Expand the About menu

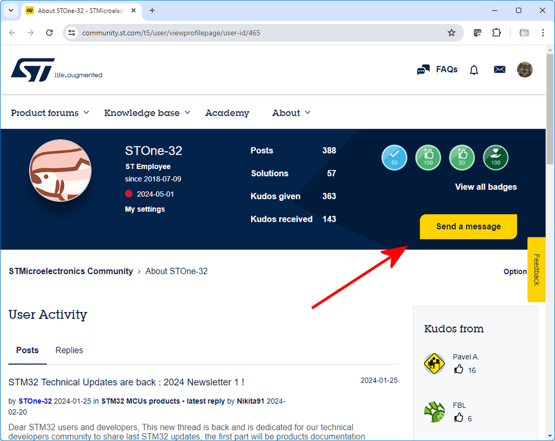291,113
